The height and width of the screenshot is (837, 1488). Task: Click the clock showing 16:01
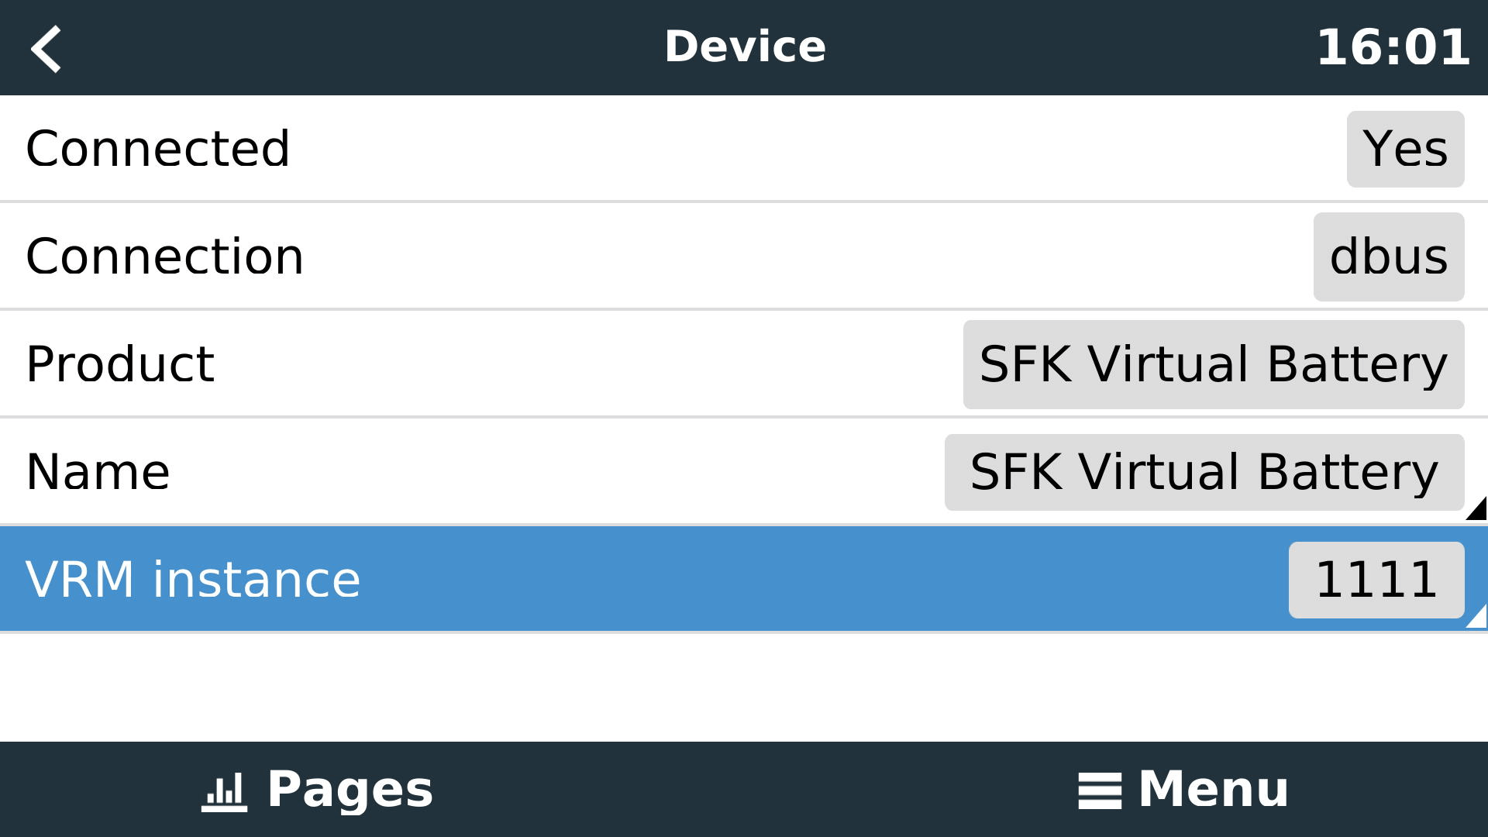(1392, 46)
